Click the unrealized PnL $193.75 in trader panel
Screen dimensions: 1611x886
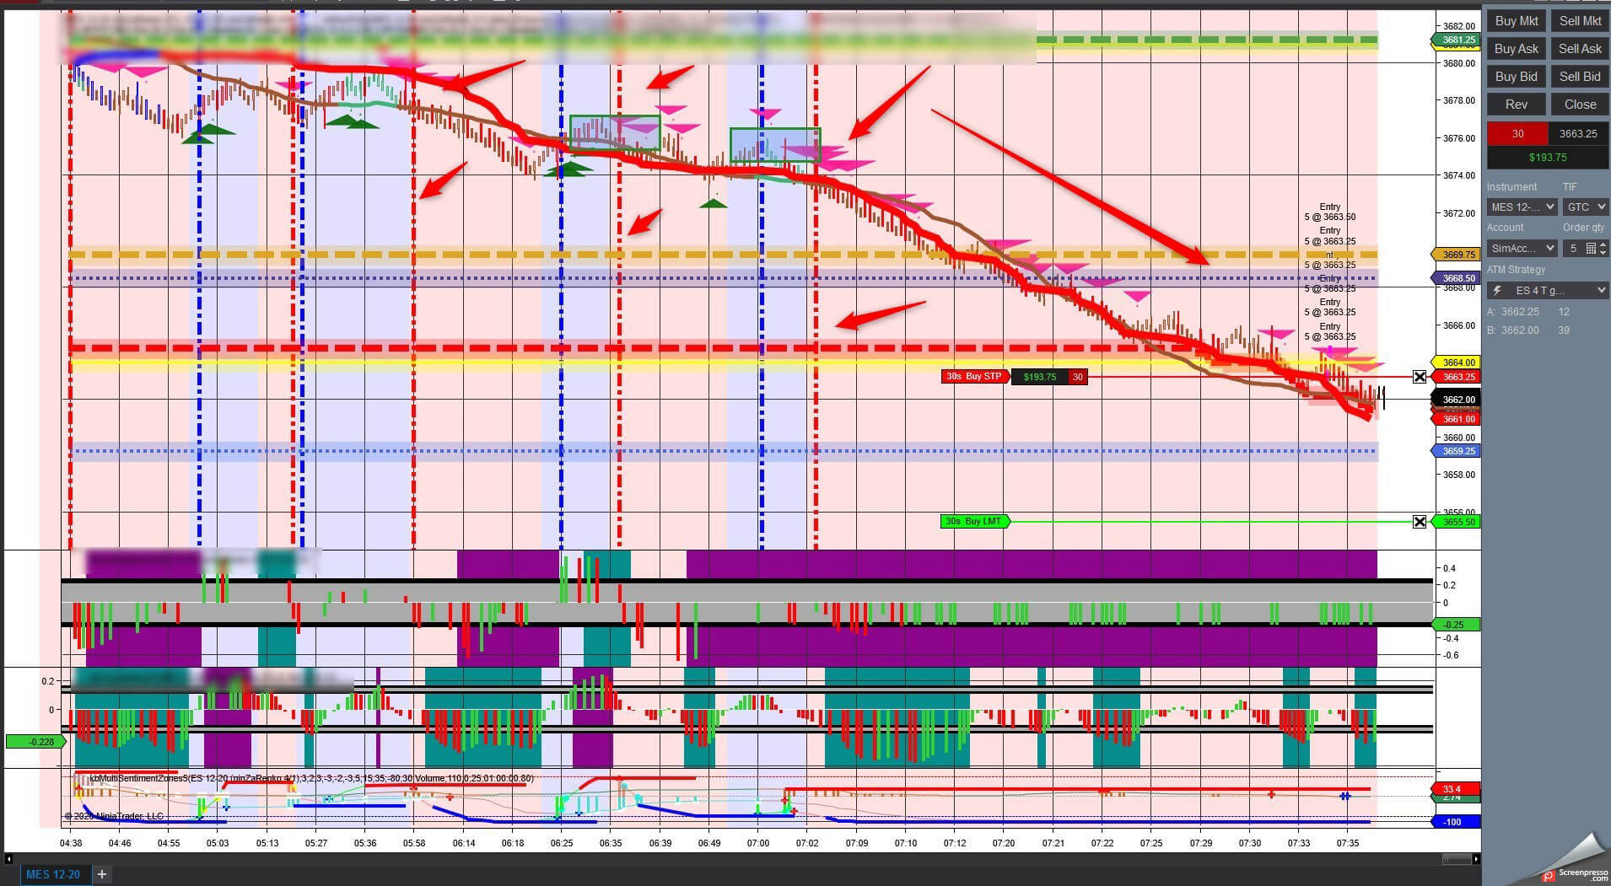point(1548,158)
